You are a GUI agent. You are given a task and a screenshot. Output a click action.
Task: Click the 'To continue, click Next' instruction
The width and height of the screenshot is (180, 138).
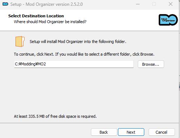coord(84,54)
